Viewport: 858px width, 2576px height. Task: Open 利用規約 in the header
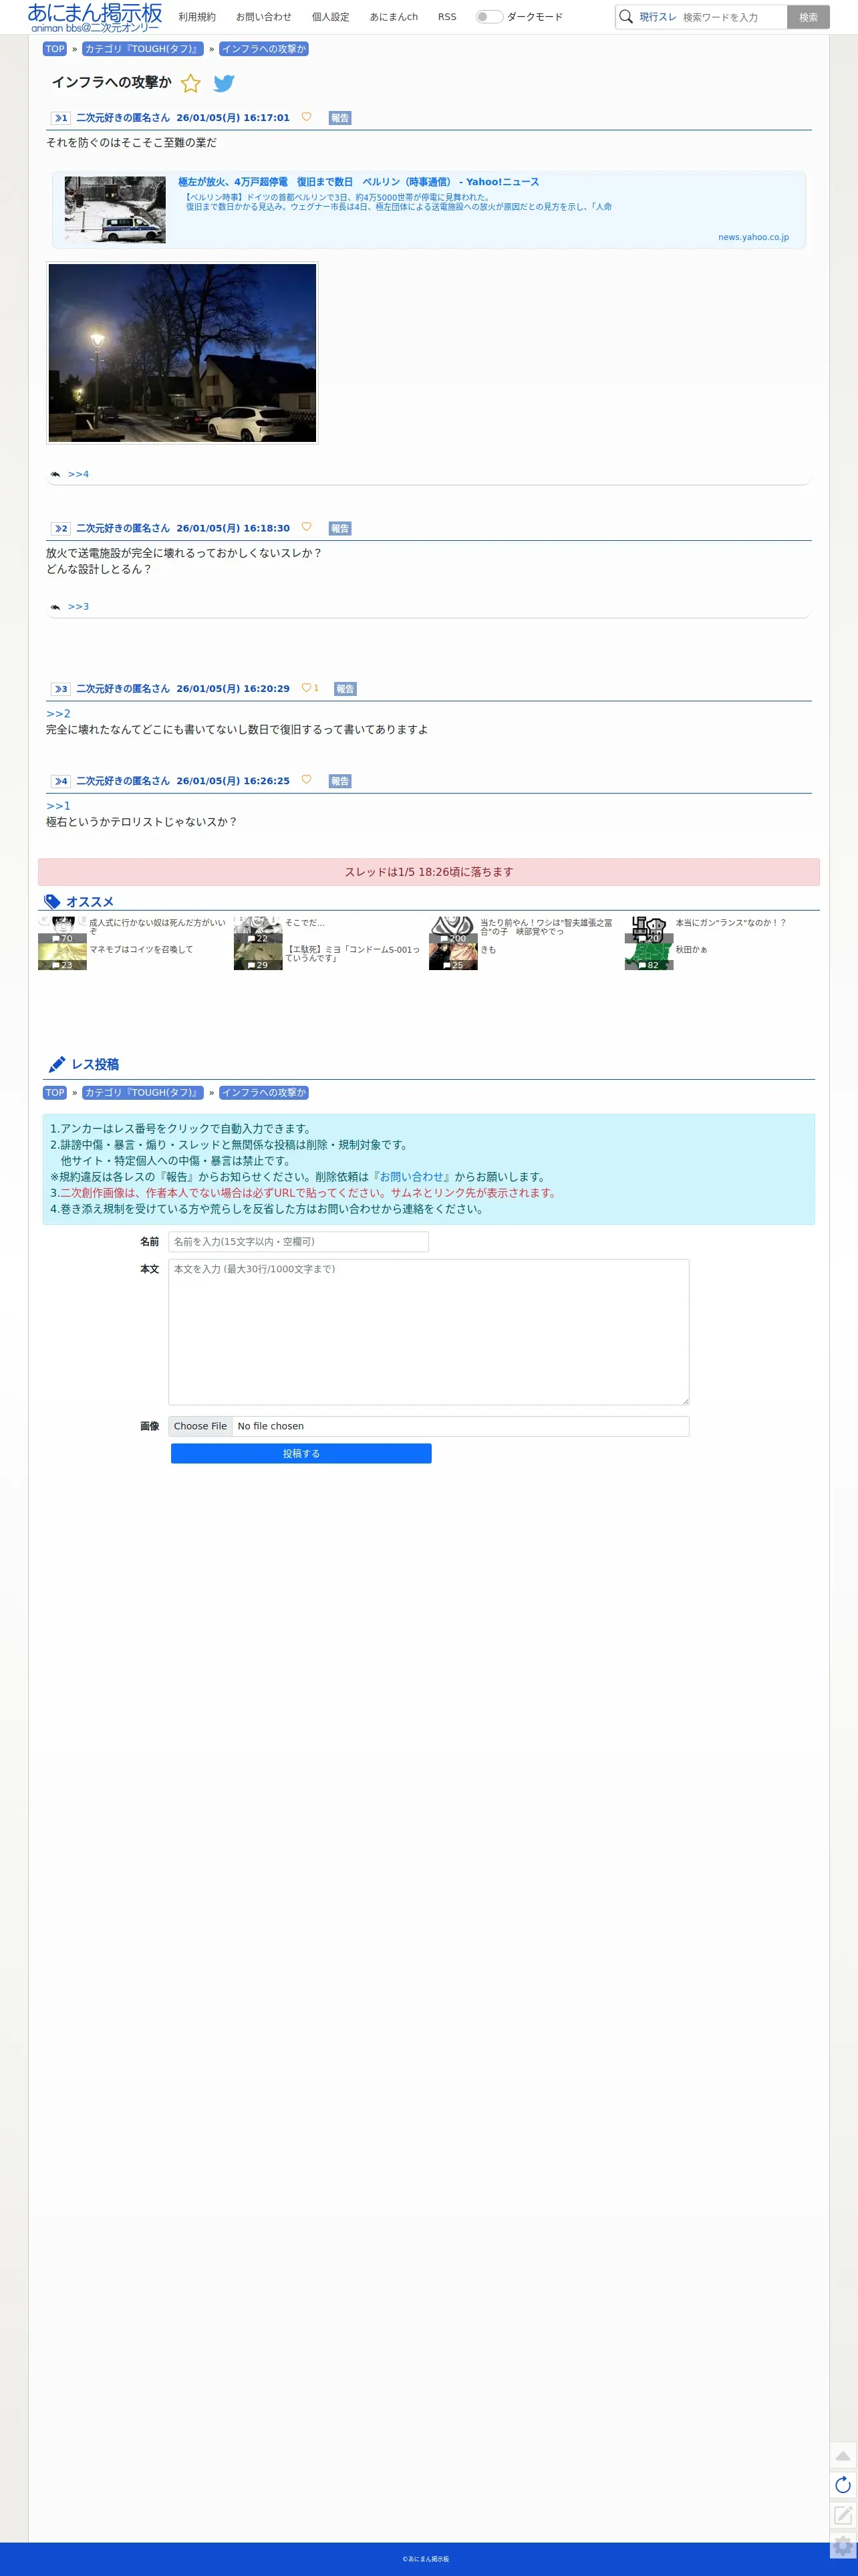[x=197, y=17]
